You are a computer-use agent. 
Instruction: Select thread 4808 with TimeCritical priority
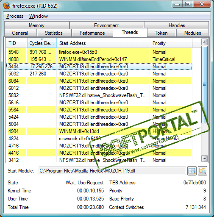click(x=99, y=59)
